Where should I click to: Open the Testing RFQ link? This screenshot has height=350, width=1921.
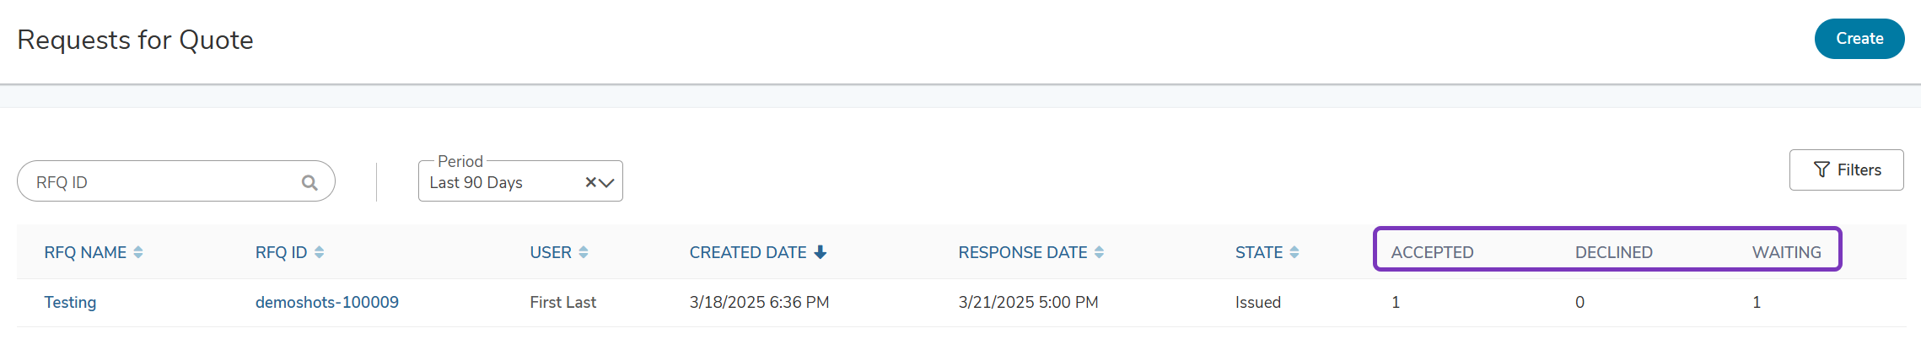70,302
